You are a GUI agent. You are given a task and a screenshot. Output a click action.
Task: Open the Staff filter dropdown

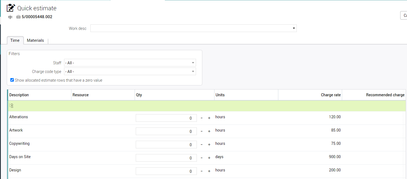pos(130,63)
